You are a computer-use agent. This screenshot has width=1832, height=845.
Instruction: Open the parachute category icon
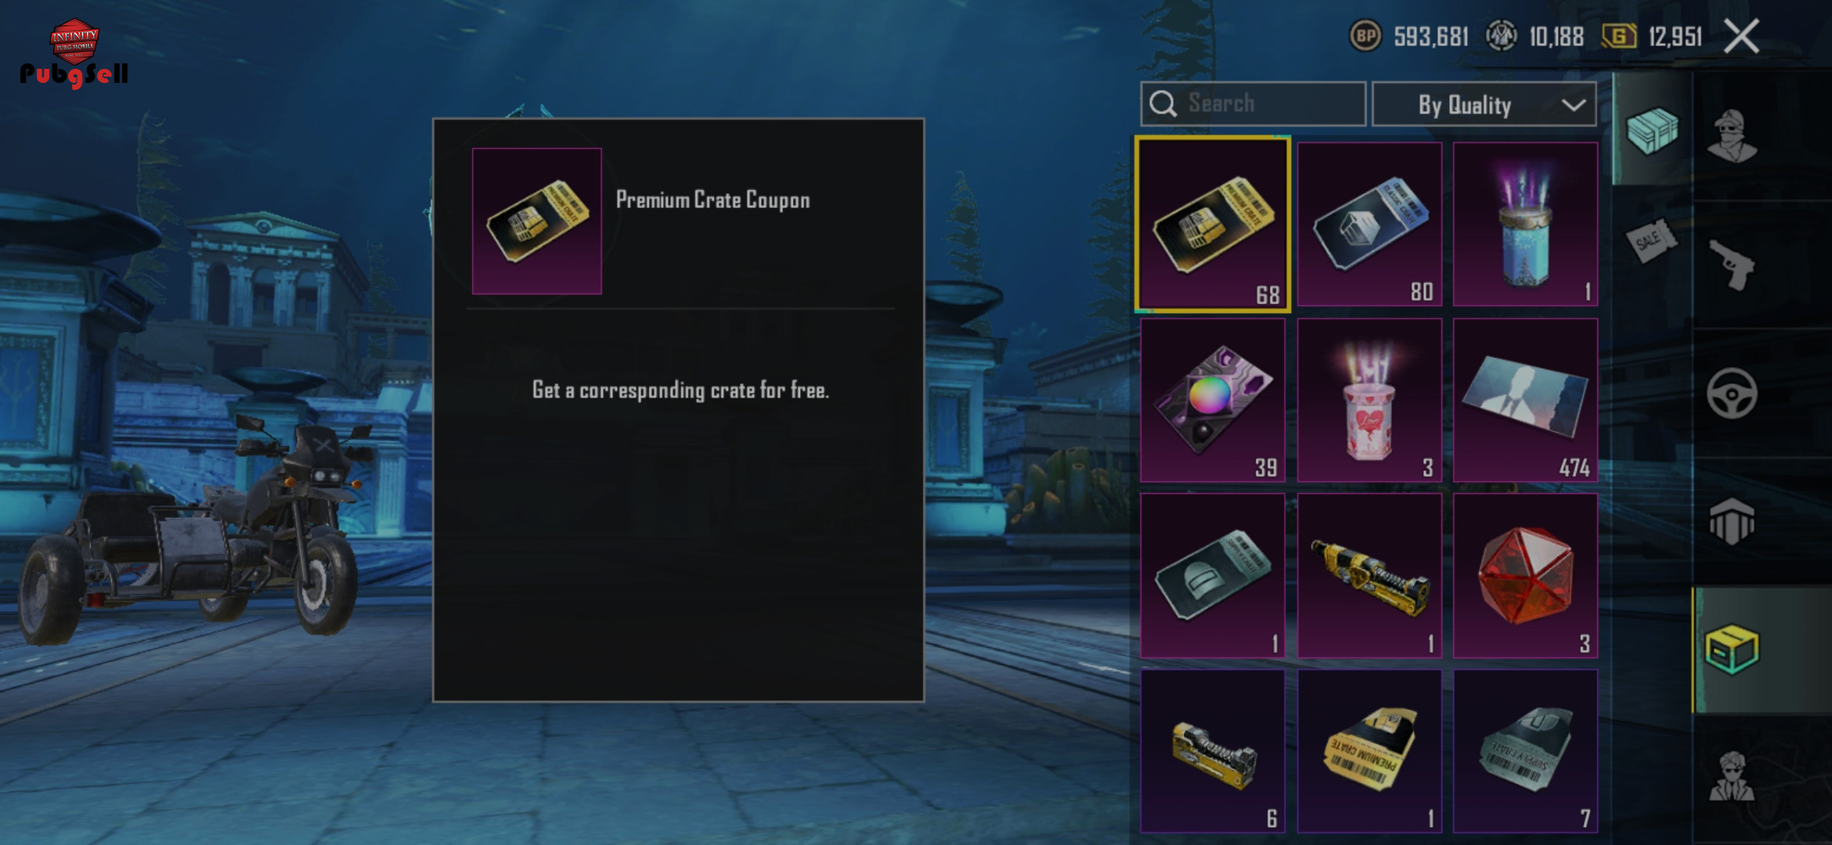click(x=1732, y=521)
